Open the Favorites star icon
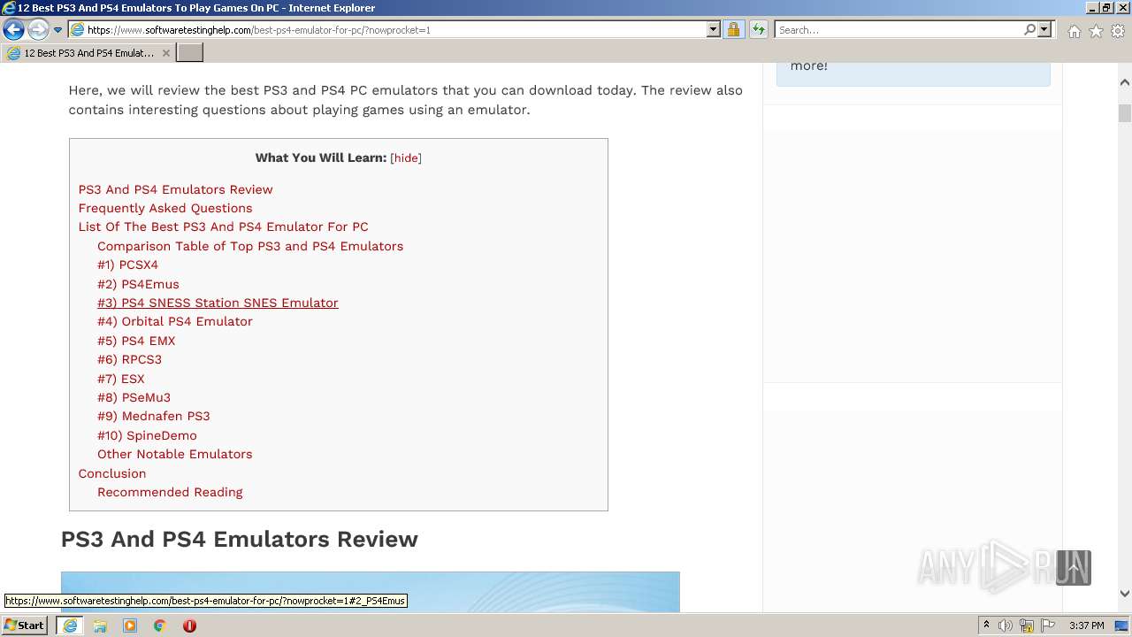The image size is (1132, 637). 1096,31
